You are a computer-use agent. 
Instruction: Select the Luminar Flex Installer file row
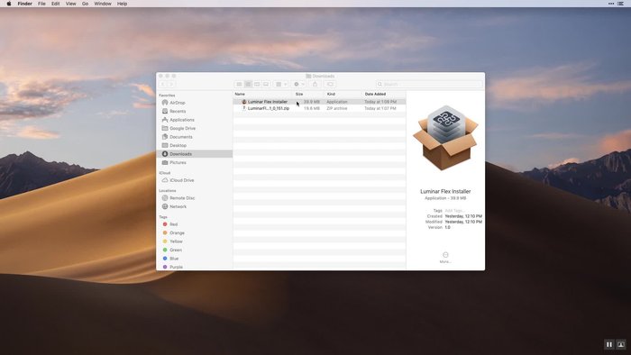(x=319, y=102)
